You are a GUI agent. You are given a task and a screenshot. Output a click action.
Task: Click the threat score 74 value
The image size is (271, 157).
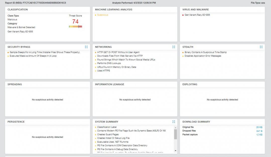pos(75,22)
